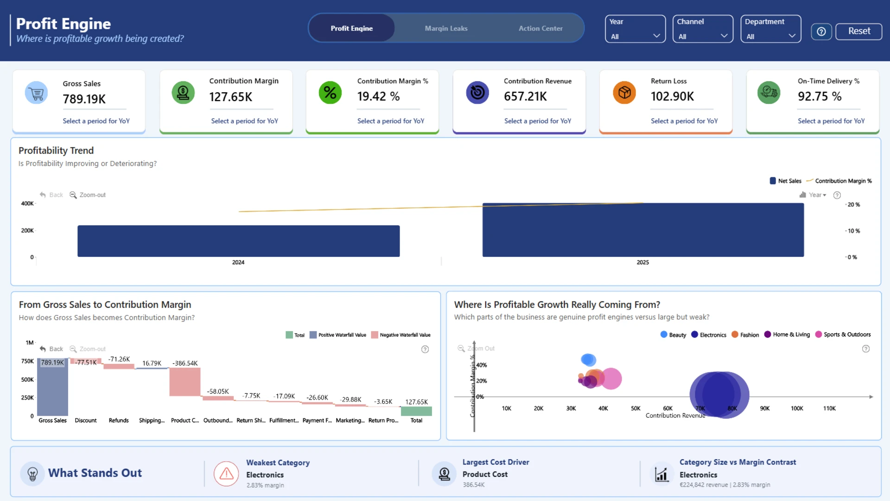Toggle the Home & Living legend item
The width and height of the screenshot is (890, 501).
(x=787, y=334)
